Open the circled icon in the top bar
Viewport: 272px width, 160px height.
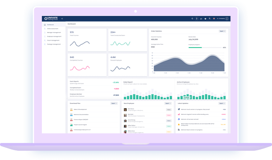pyautogui.click(x=196, y=19)
